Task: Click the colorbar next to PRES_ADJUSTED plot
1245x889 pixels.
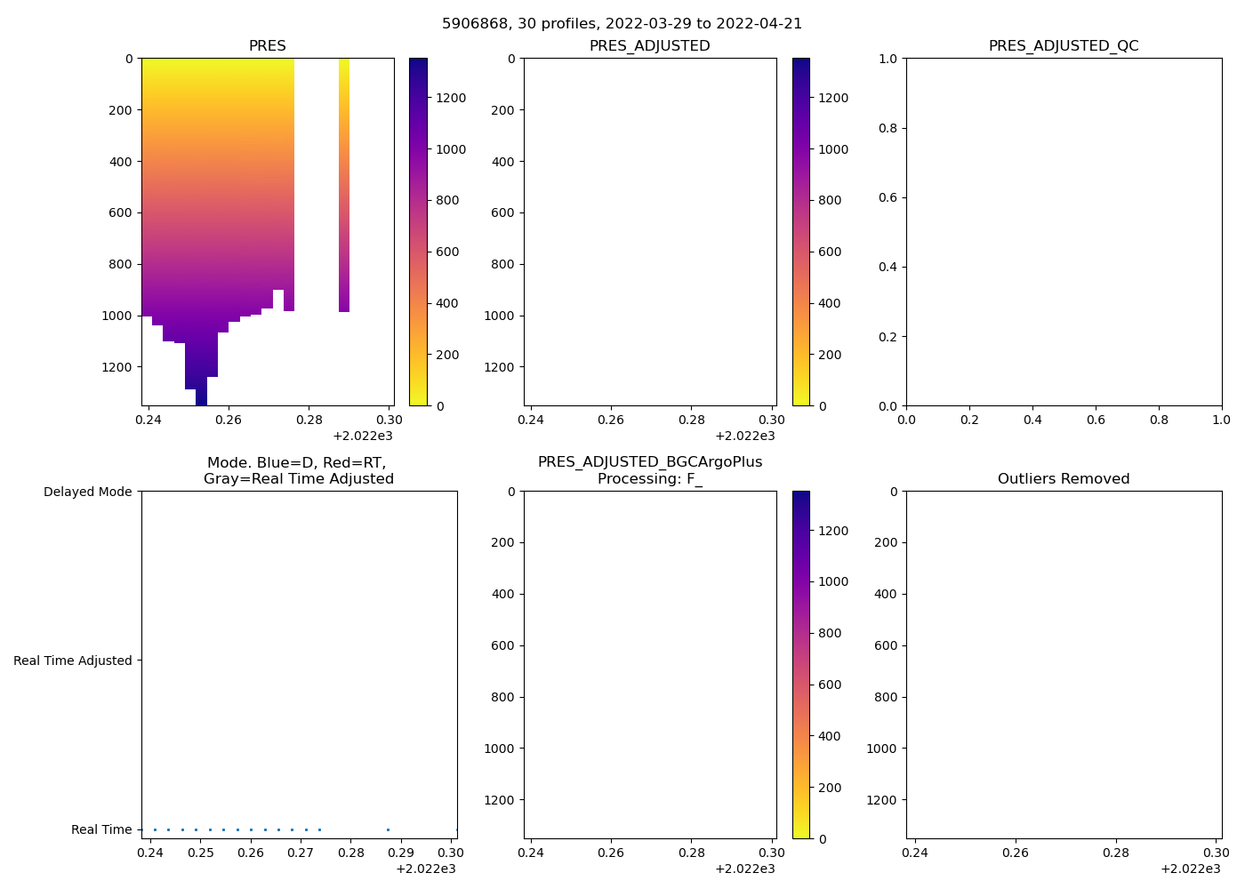Action: coord(800,231)
